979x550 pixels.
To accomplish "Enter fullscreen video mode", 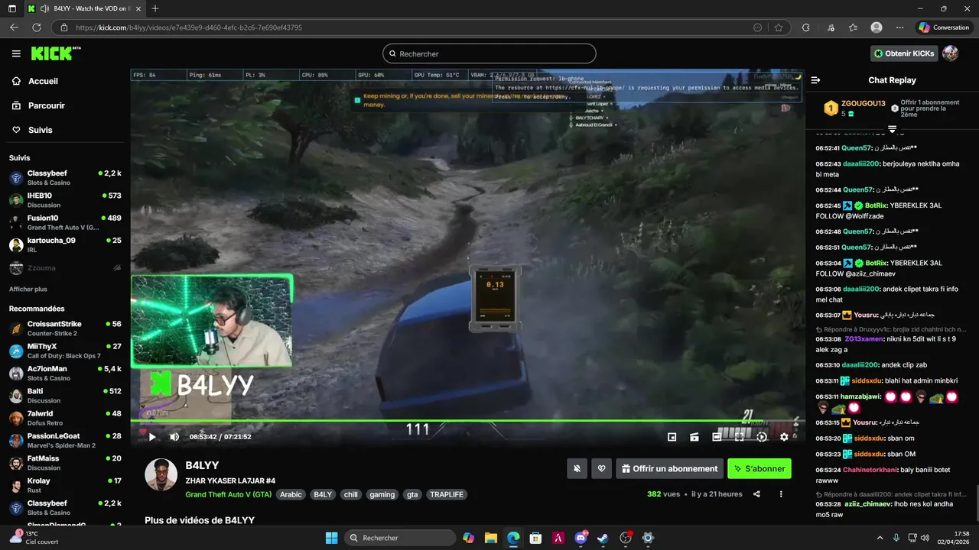I will [739, 437].
